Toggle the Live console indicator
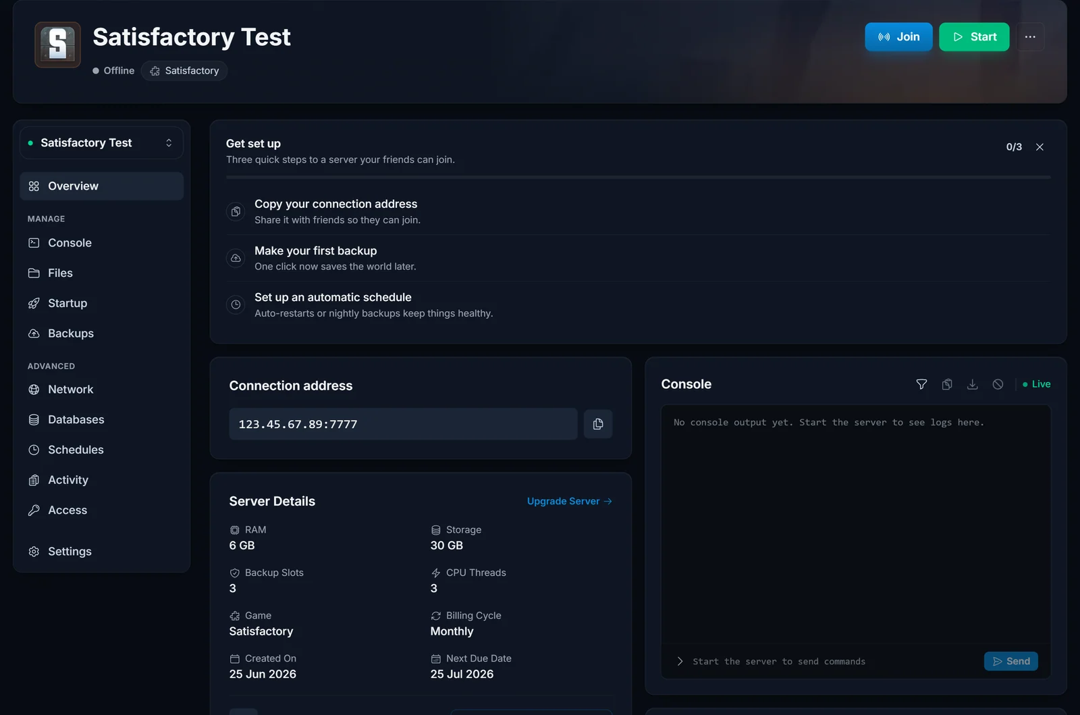1080x715 pixels. (x=1037, y=384)
